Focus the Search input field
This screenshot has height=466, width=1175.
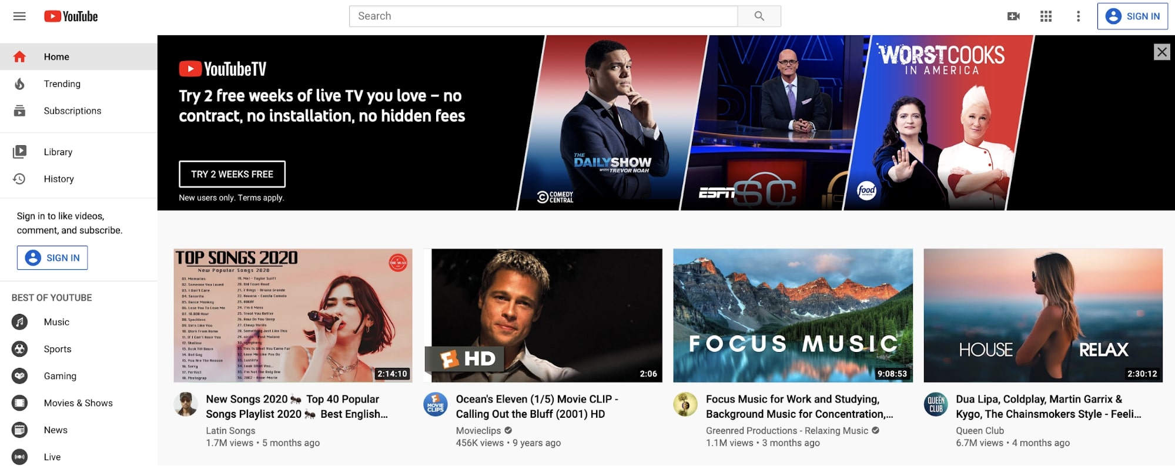(x=543, y=16)
